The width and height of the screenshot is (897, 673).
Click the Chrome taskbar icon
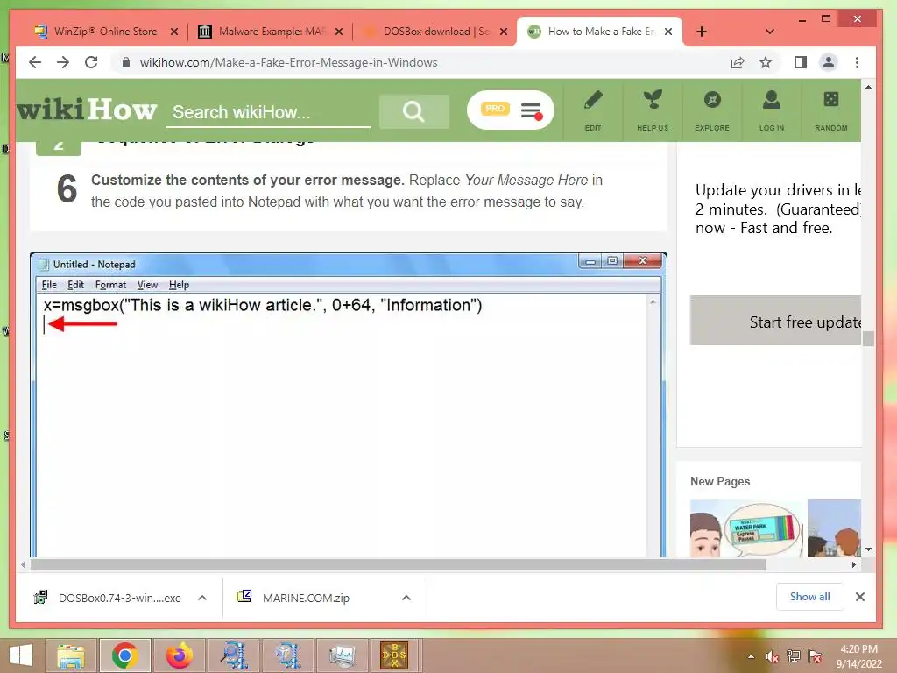(x=124, y=655)
